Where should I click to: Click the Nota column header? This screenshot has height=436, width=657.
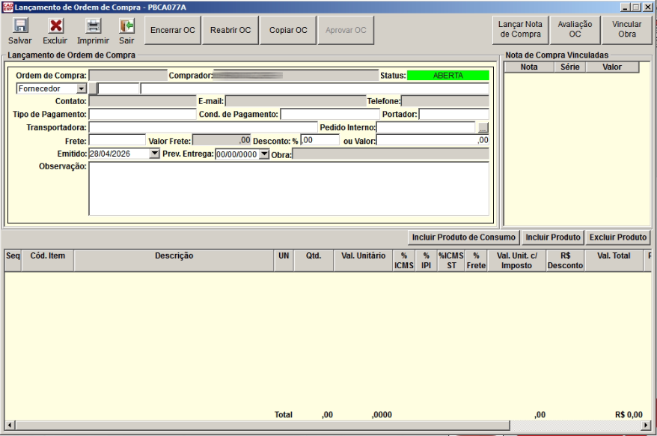(529, 67)
